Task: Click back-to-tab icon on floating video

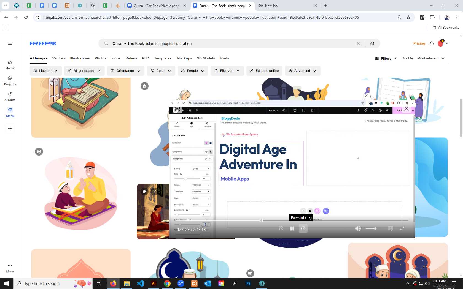Action: (x=177, y=109)
